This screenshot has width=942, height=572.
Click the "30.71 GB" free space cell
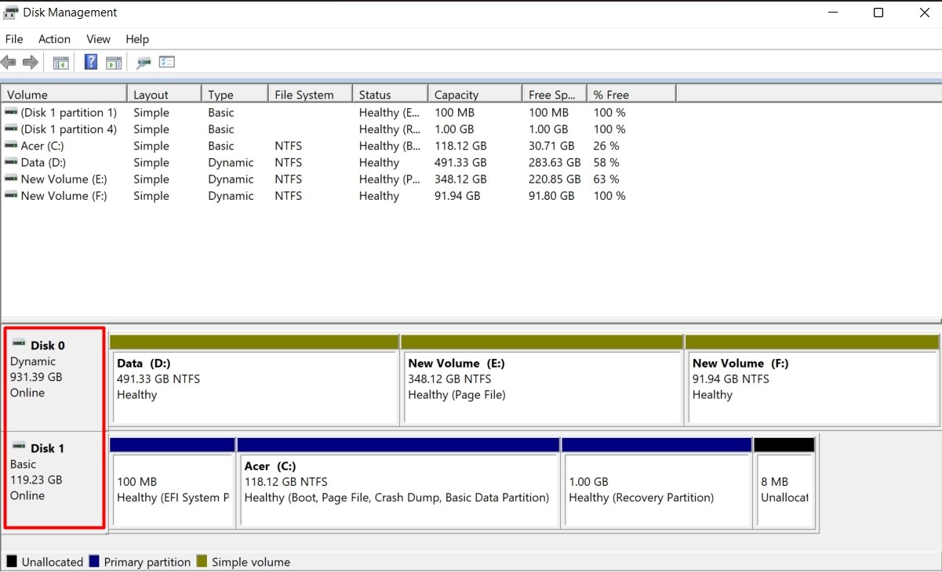point(551,146)
